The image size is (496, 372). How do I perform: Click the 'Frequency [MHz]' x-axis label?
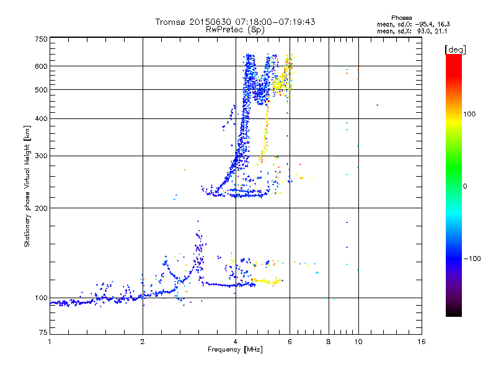click(235, 350)
